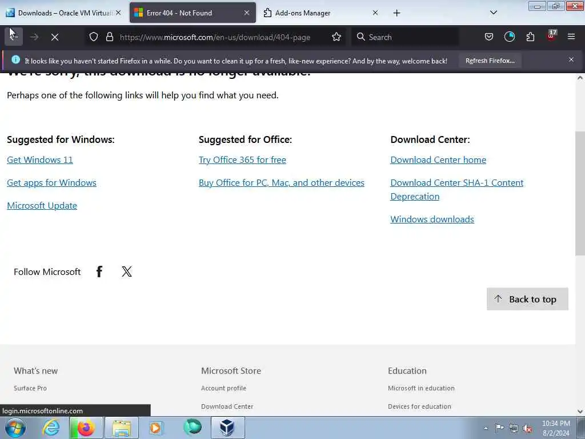Open Surface Pro footer link
Image resolution: width=585 pixels, height=439 pixels.
point(30,388)
